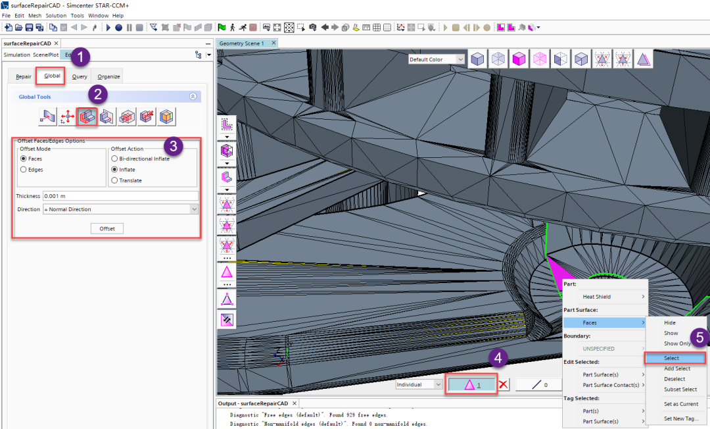Expand the Heat Shield submenu
The width and height of the screenshot is (710, 429).
point(605,297)
